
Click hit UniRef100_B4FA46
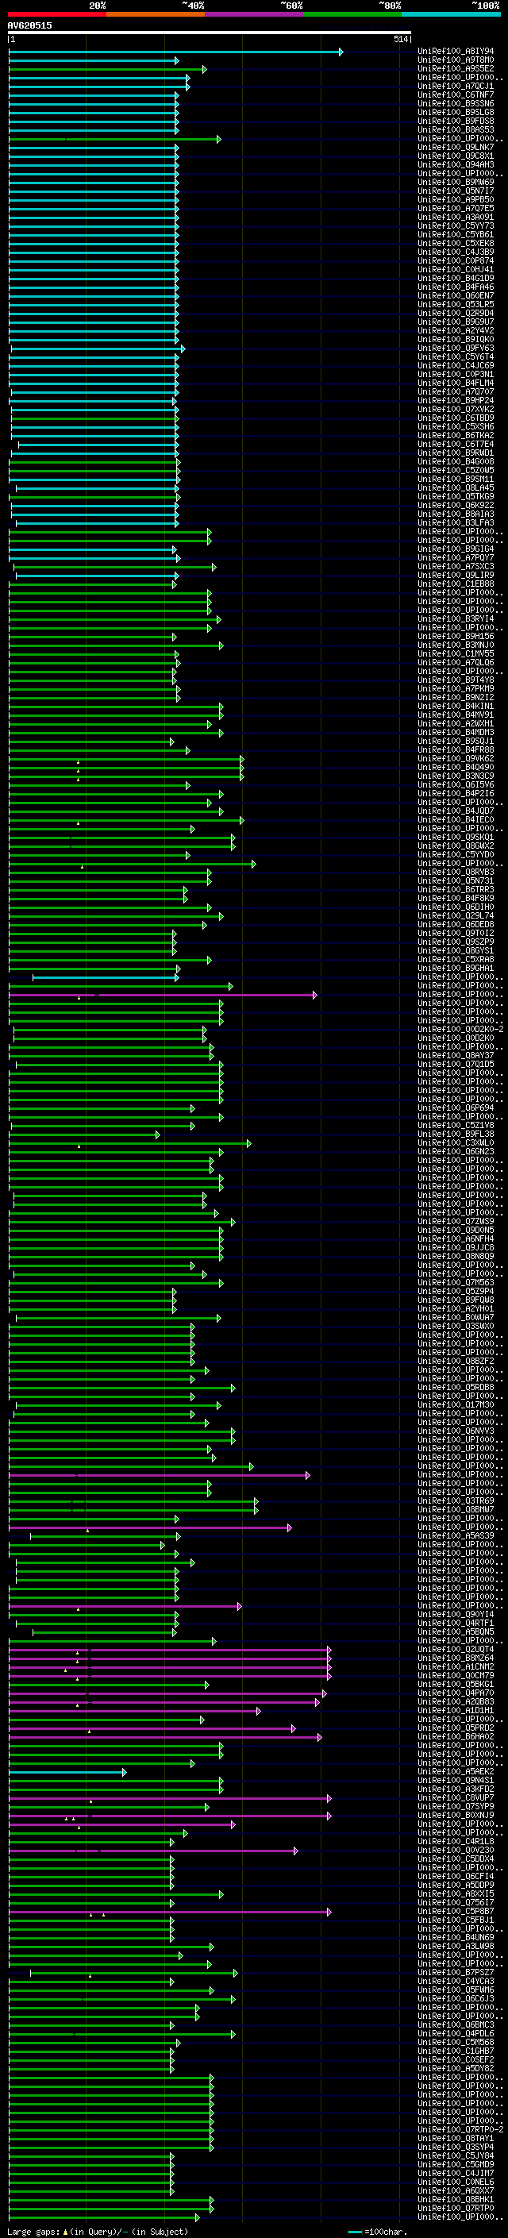[x=455, y=287]
